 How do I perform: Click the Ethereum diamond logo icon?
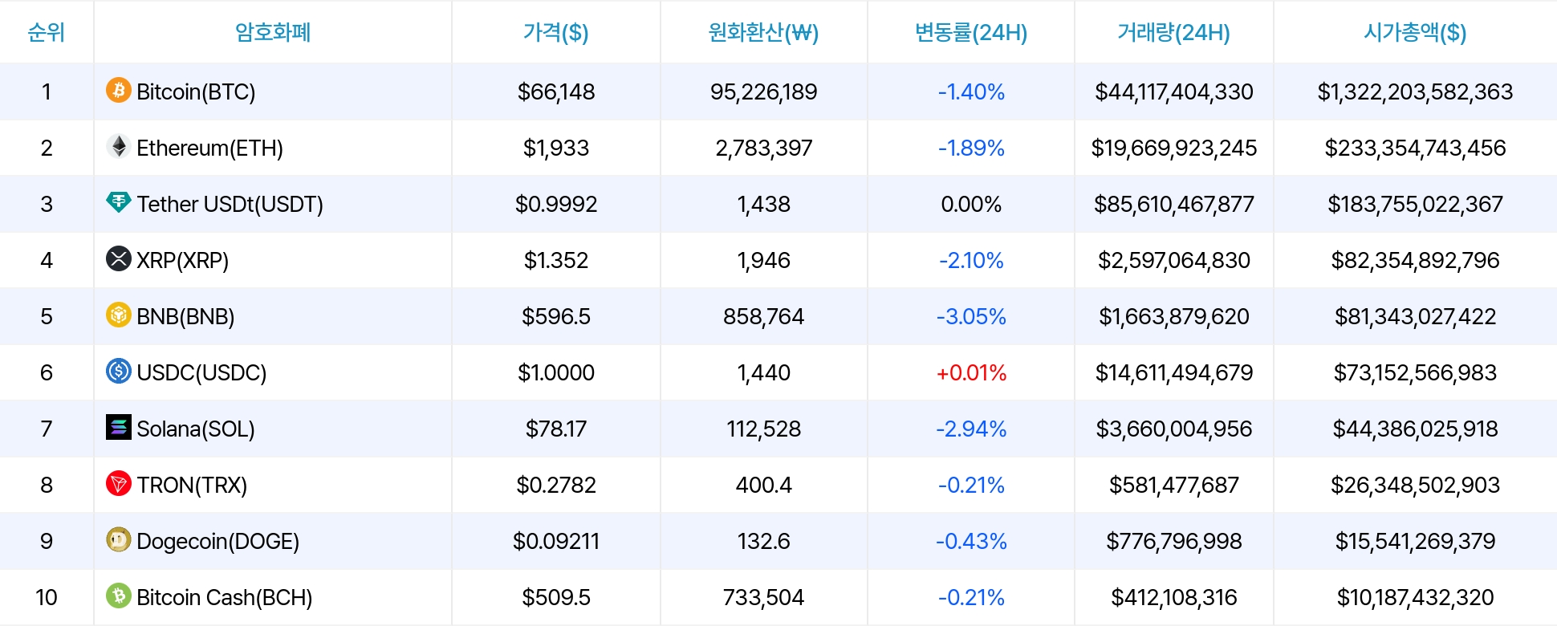pos(119,146)
